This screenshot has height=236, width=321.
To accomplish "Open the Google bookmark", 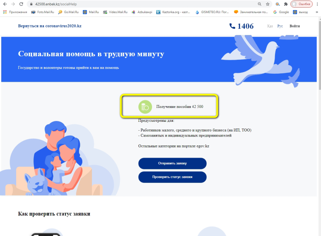I will coord(281,12).
